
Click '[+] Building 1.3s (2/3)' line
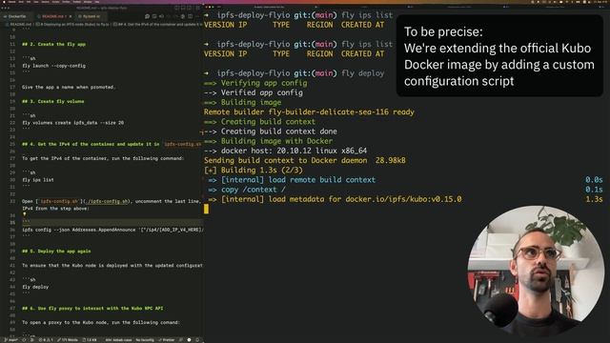253,170
